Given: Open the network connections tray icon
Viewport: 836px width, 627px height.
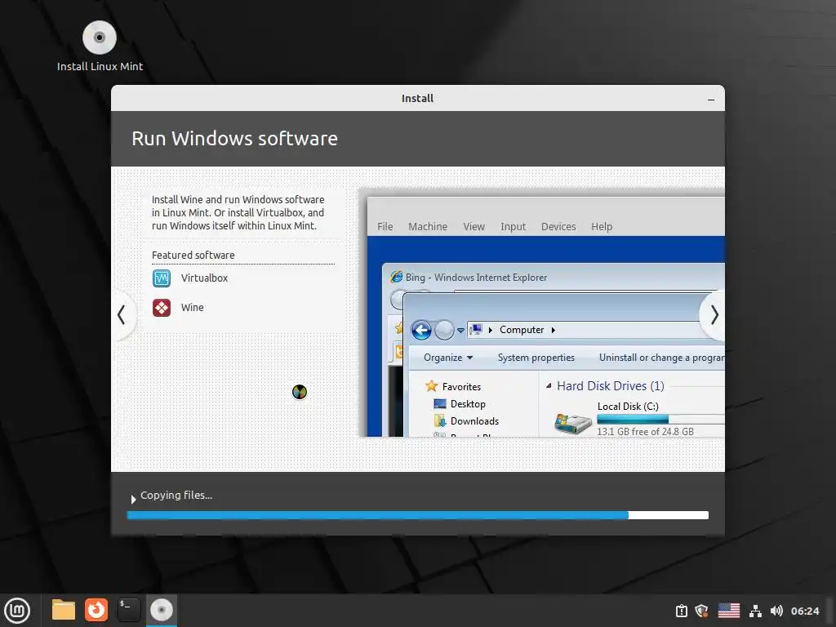Looking at the screenshot, I should [x=755, y=611].
